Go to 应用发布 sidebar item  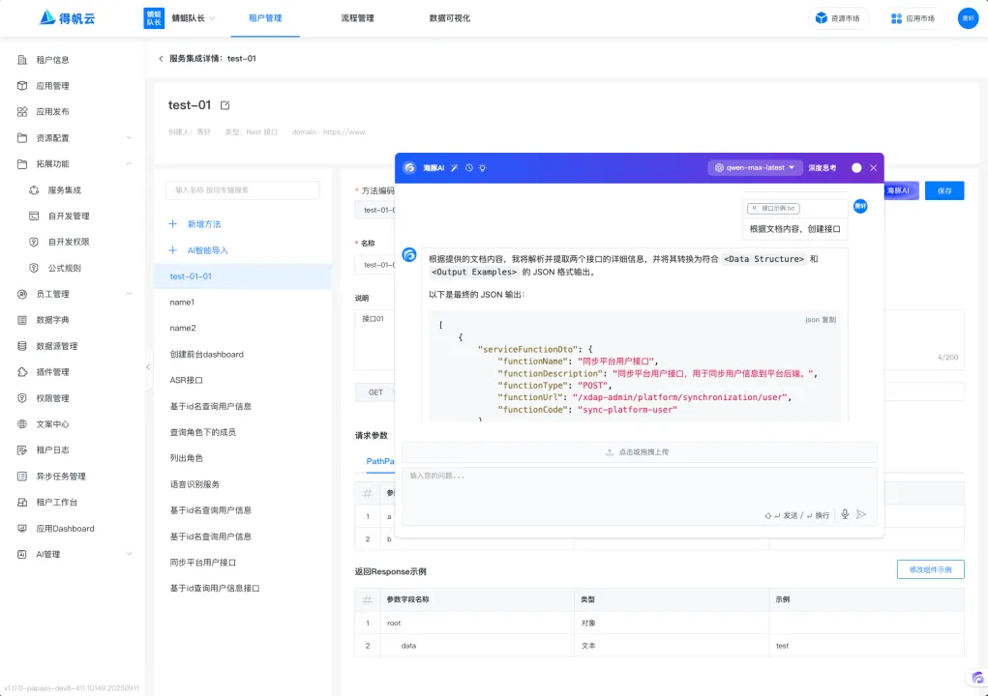pos(52,111)
